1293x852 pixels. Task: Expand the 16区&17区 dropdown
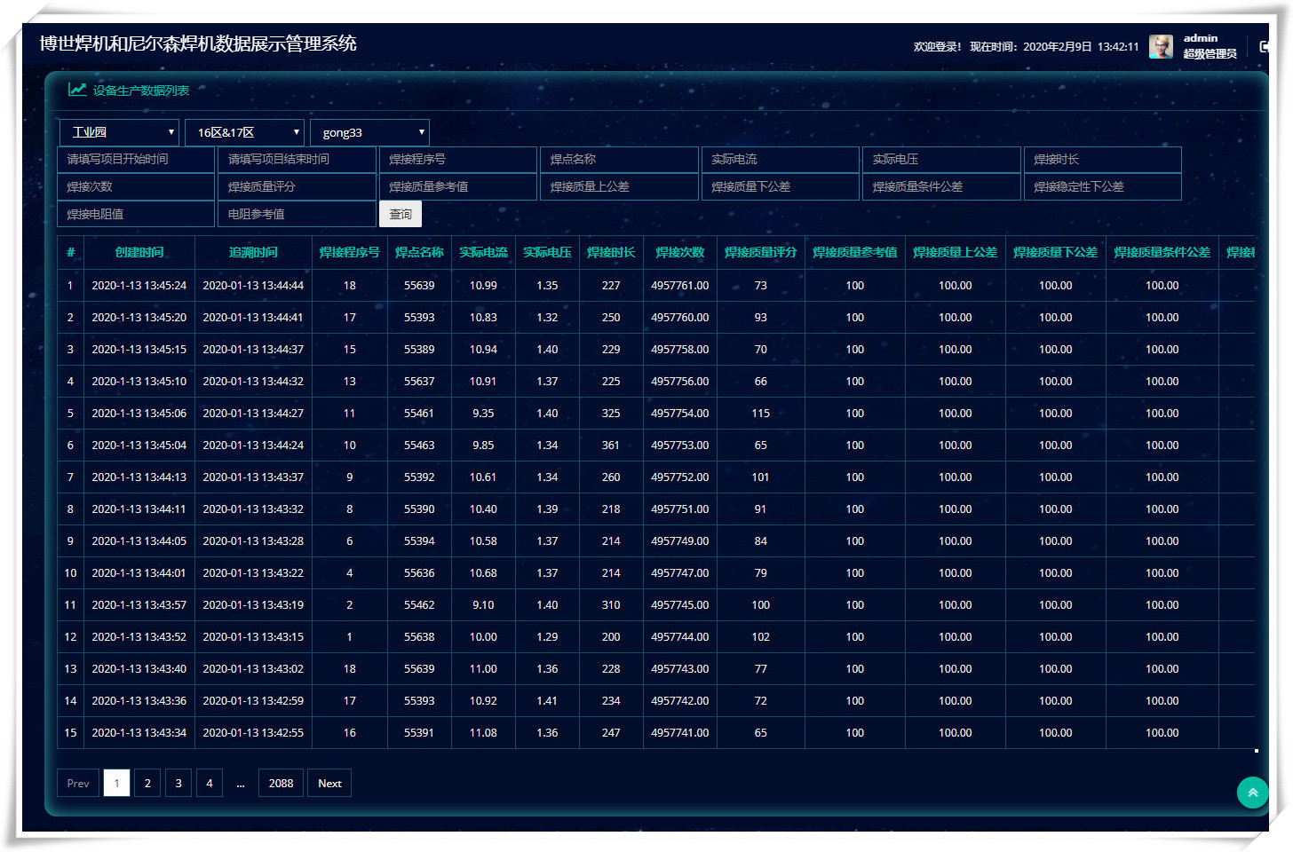pyautogui.click(x=245, y=132)
